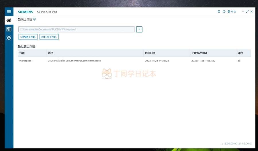Select Workspace1 in the name column
The width and height of the screenshot is (258, 151).
pos(26,61)
